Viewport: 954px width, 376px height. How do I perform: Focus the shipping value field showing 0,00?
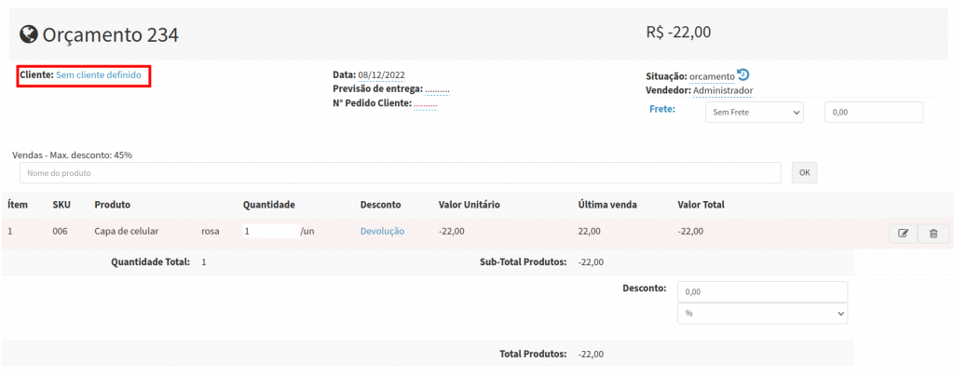coord(873,112)
